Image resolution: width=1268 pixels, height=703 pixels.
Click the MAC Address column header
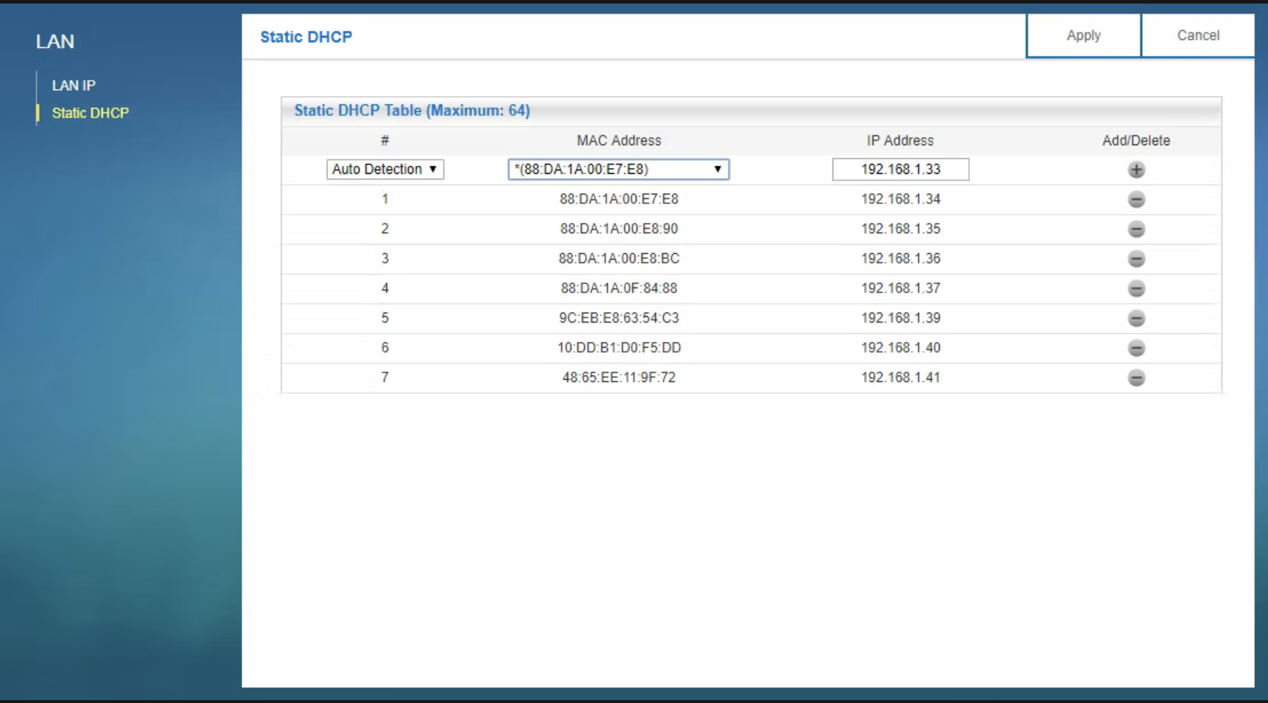(x=617, y=140)
